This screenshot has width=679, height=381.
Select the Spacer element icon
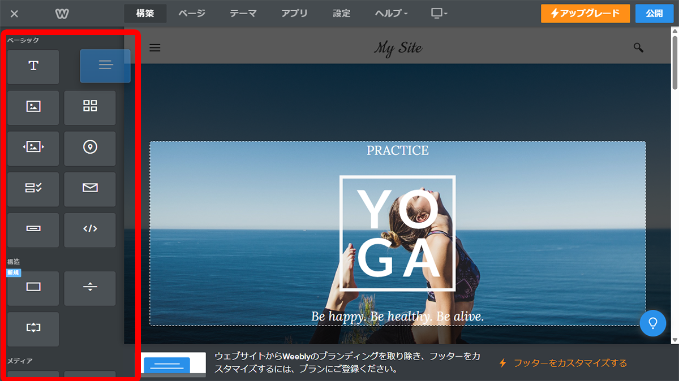pos(33,328)
